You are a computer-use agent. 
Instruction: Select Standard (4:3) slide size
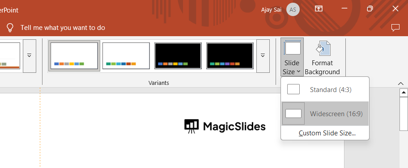325,89
